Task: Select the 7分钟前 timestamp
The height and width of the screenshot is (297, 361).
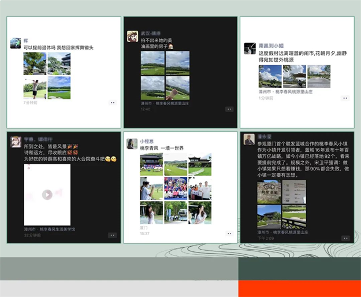Action: point(31,103)
